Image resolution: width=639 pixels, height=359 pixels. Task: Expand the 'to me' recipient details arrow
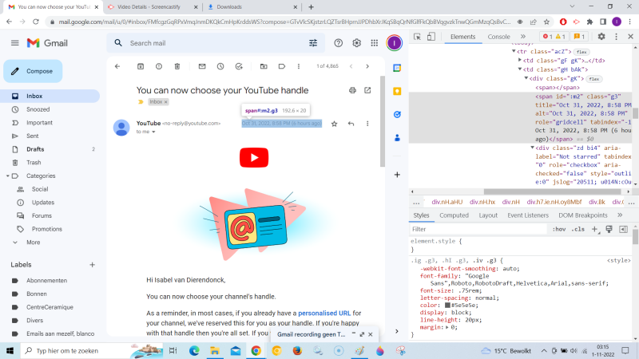click(x=153, y=132)
